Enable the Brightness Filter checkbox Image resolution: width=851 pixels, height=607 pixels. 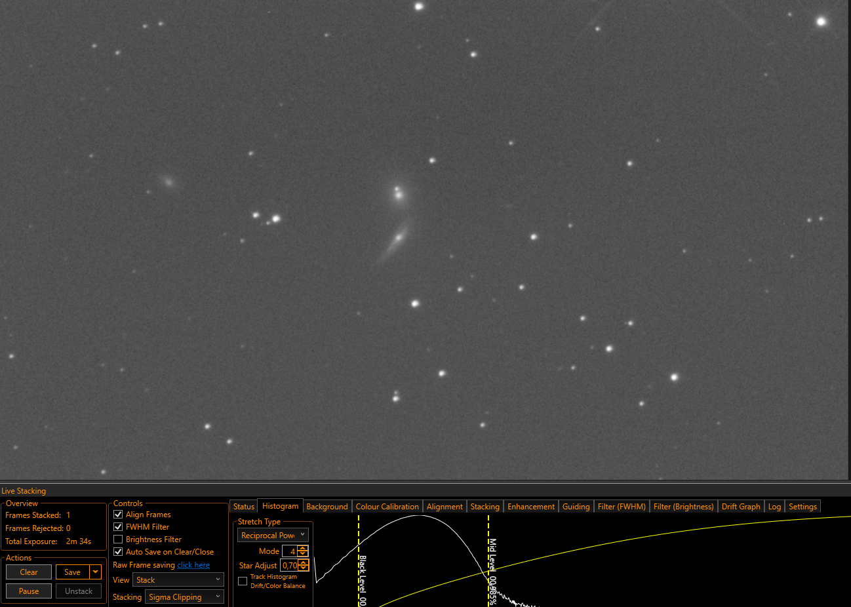(118, 539)
